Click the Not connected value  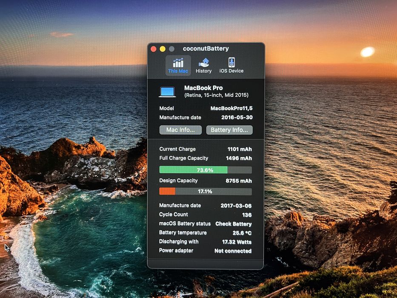[x=233, y=251]
